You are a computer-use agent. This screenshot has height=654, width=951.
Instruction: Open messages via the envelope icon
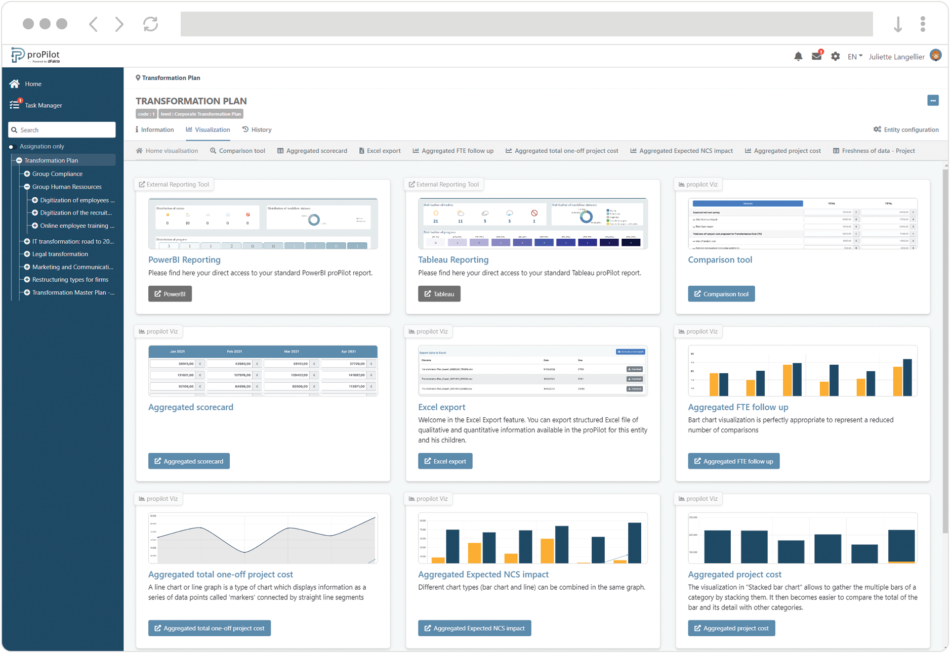817,56
